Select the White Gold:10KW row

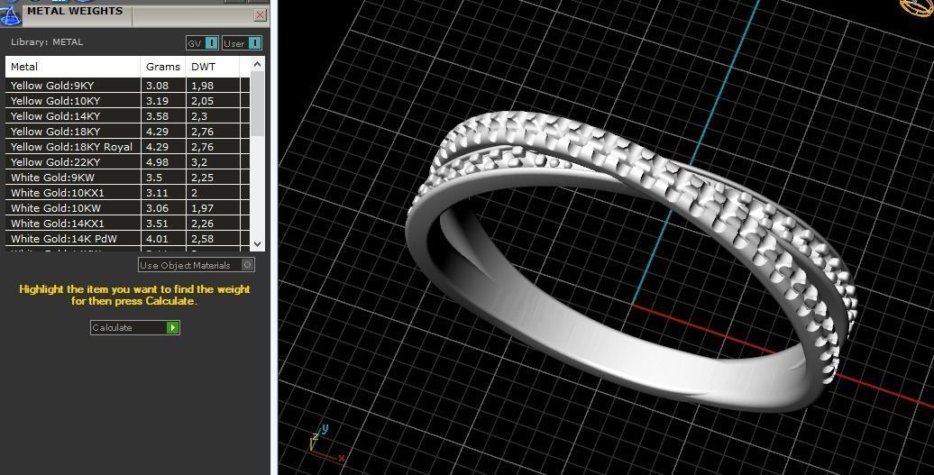coord(127,208)
